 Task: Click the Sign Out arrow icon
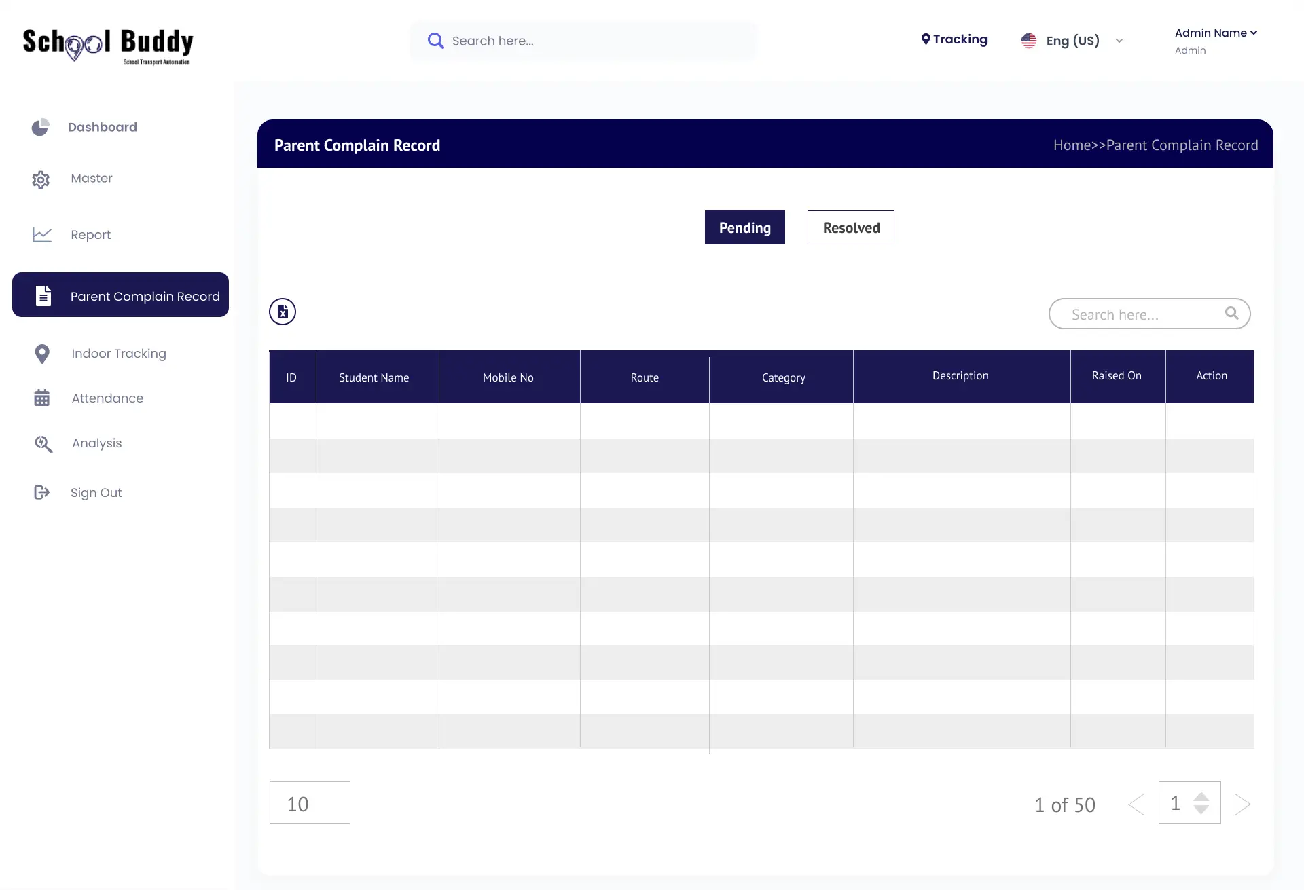42,492
